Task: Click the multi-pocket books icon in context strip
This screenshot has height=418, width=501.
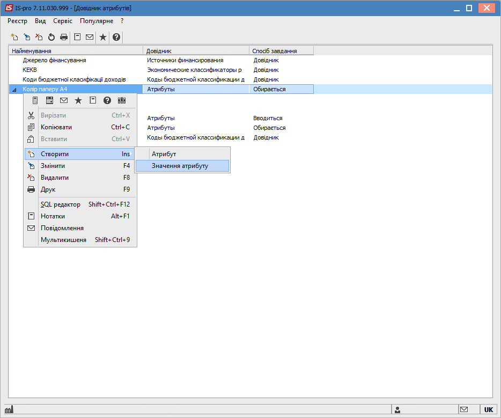Action: [x=122, y=100]
